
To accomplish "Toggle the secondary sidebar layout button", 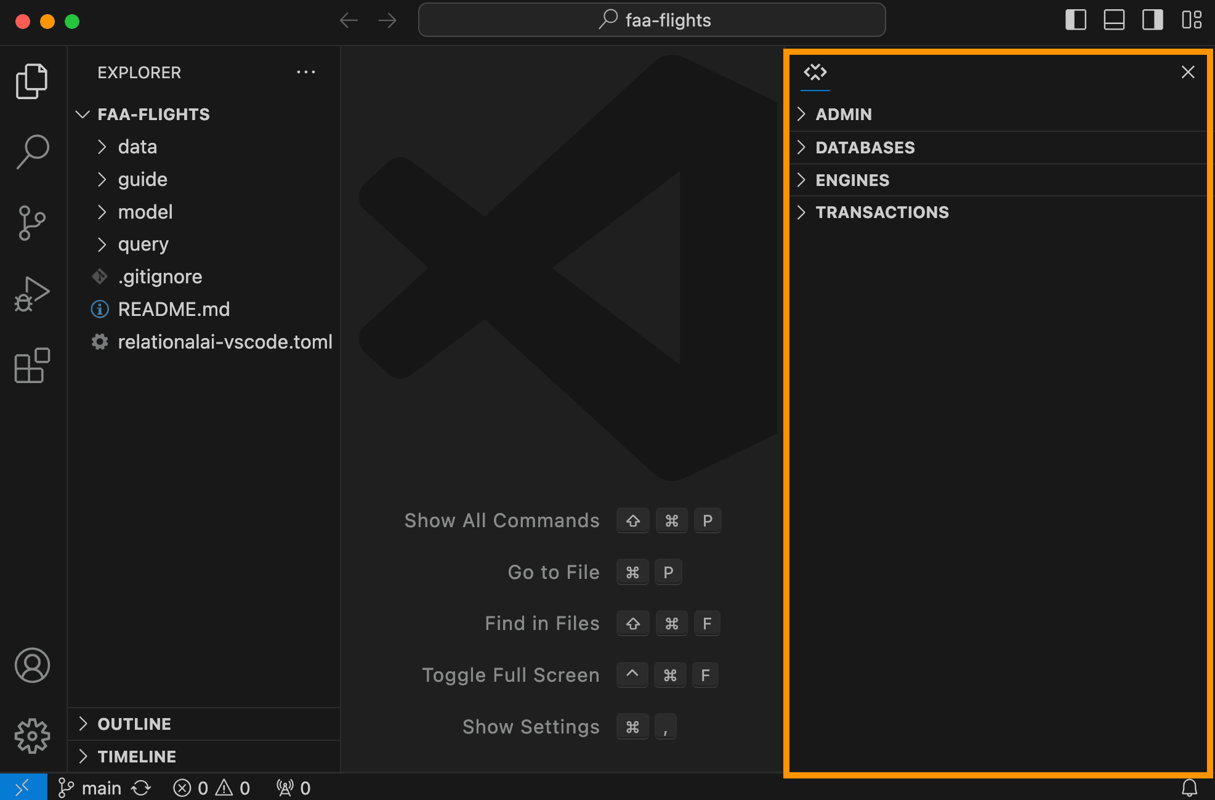I will [1152, 20].
